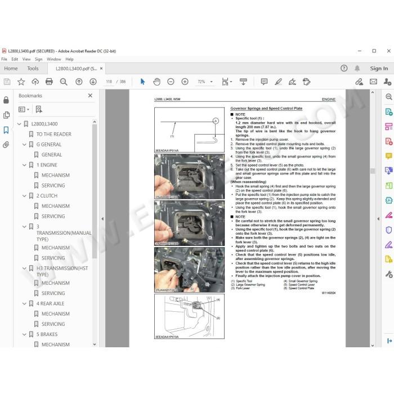Click the security padlock panel icon
The height and width of the screenshot is (394, 394).
click(6, 100)
